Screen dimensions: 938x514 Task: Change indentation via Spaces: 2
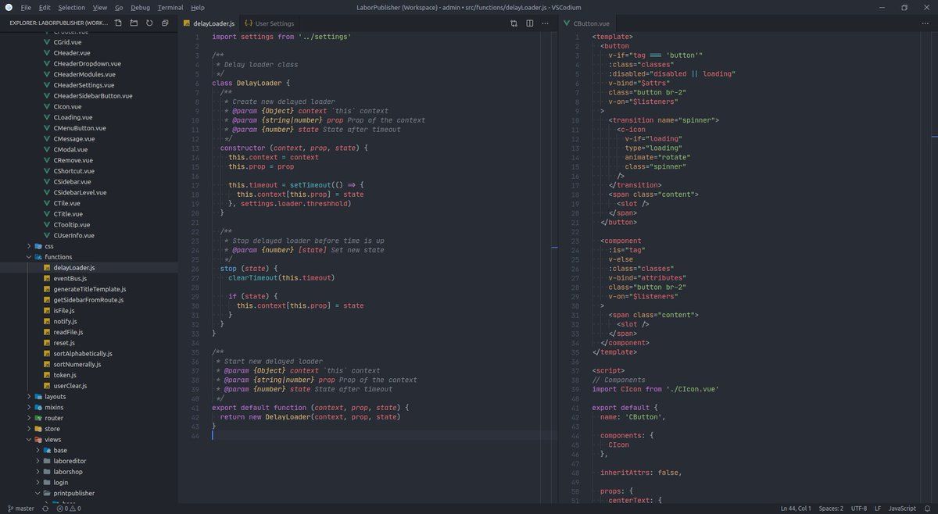tap(830, 508)
